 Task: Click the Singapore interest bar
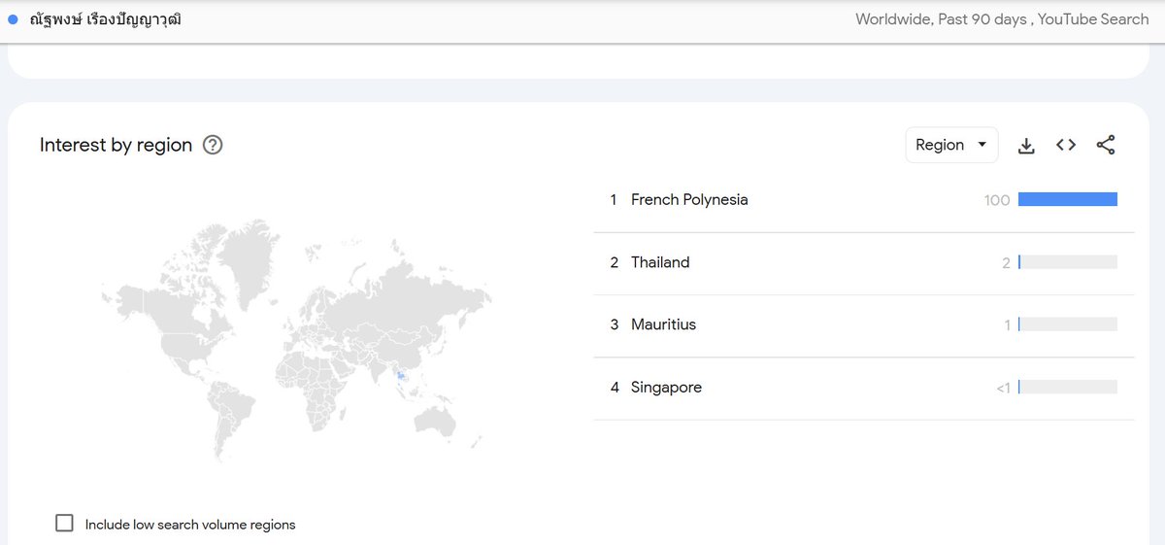click(x=1068, y=387)
